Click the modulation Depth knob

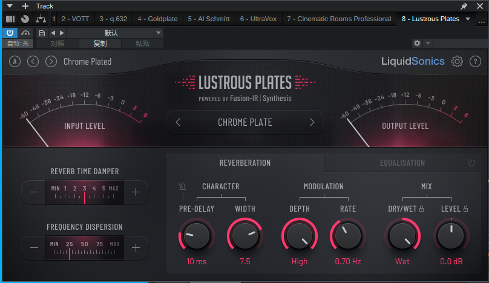(300, 236)
